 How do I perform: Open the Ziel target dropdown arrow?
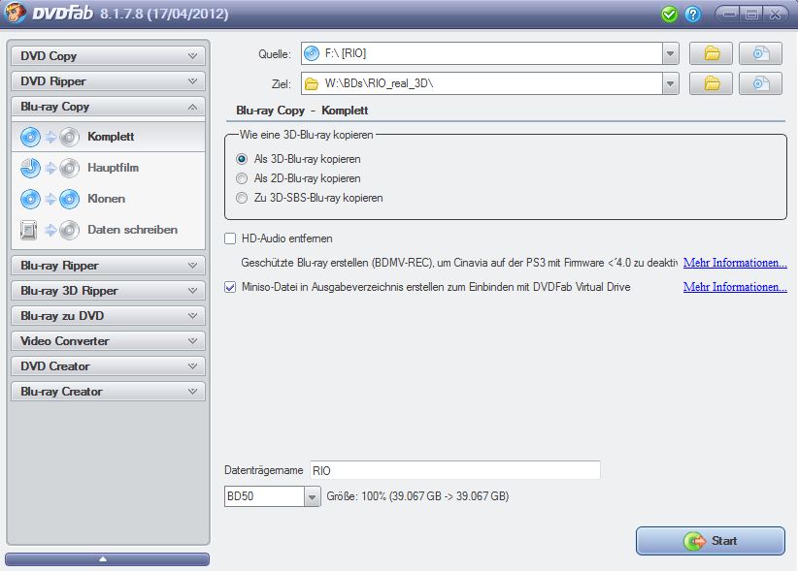click(671, 83)
